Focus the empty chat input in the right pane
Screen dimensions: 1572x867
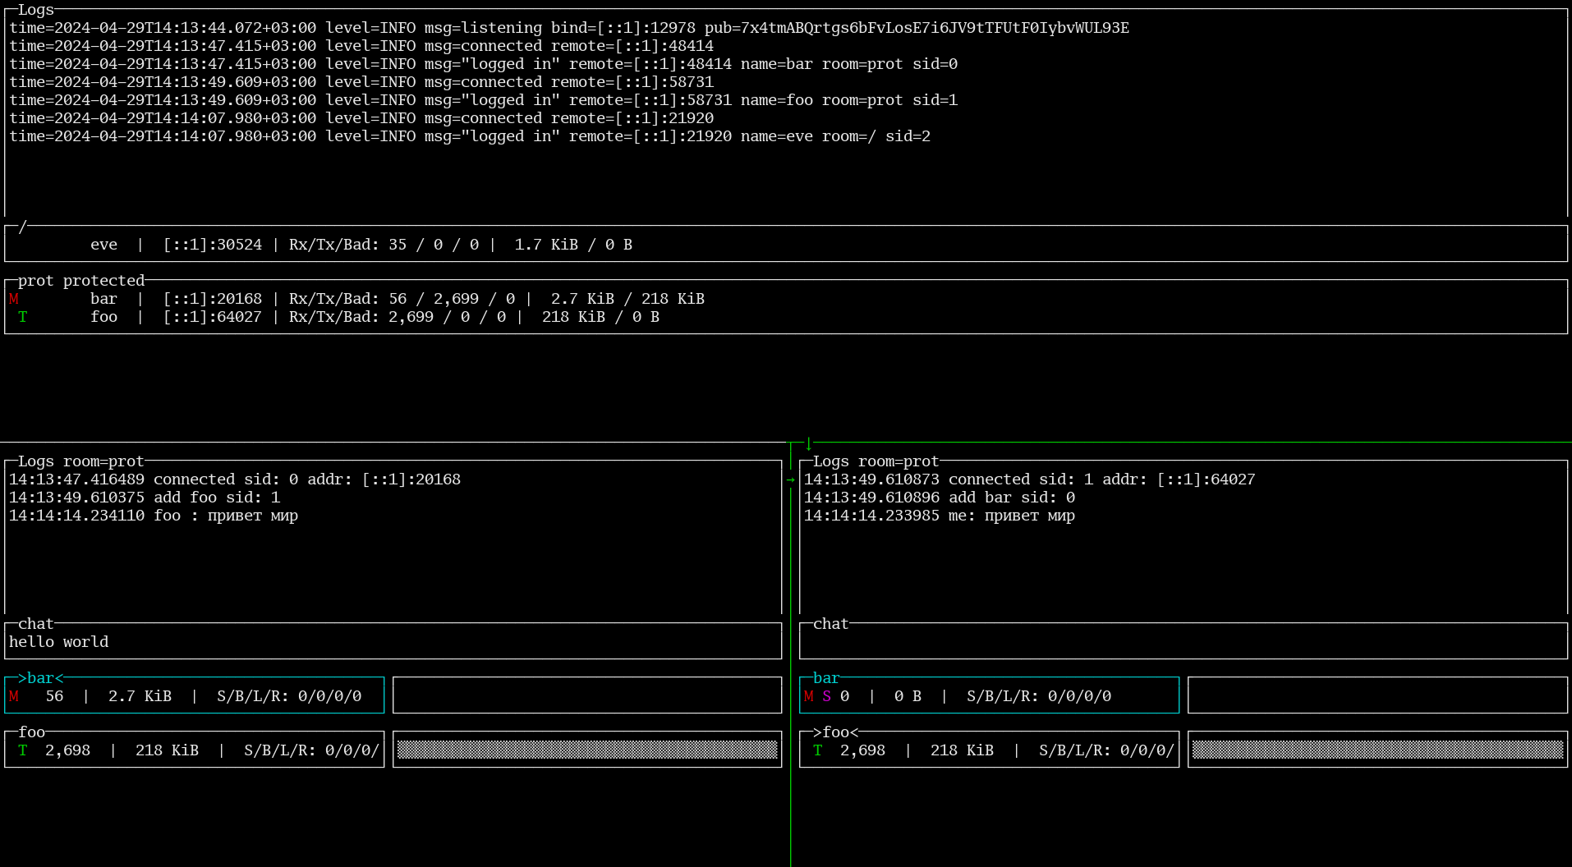point(1184,642)
